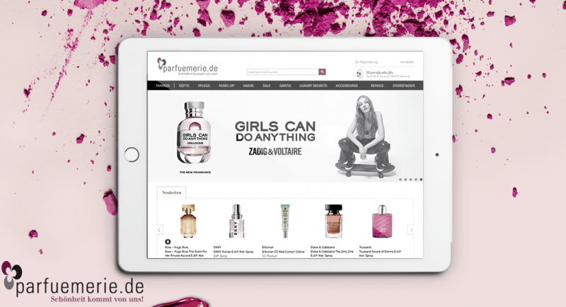Click the 'DKNY Stories E.d.P. Nat. Spray' text

pos(233,251)
